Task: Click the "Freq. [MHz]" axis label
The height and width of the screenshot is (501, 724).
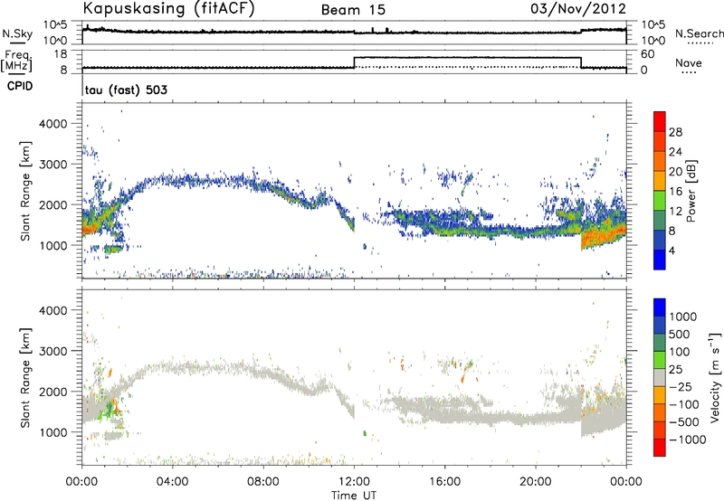Action: click(x=17, y=61)
